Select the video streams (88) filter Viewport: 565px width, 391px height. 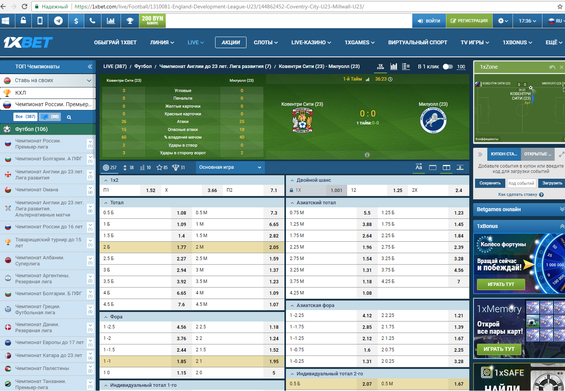click(50, 117)
